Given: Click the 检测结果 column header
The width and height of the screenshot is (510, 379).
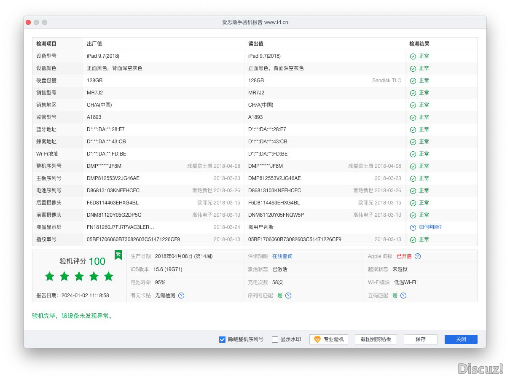Looking at the screenshot, I should [419, 44].
